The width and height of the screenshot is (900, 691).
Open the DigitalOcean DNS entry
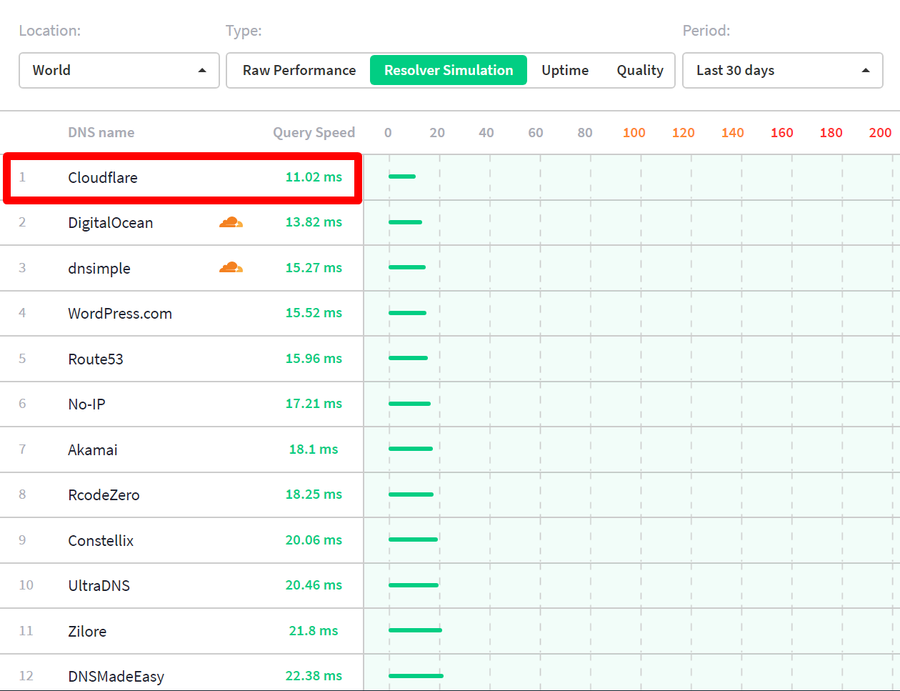111,222
